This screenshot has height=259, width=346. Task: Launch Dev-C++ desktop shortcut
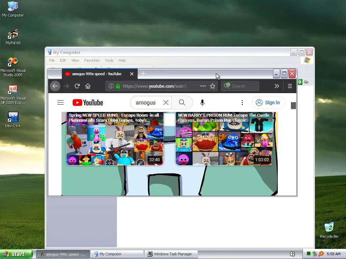pyautogui.click(x=13, y=120)
